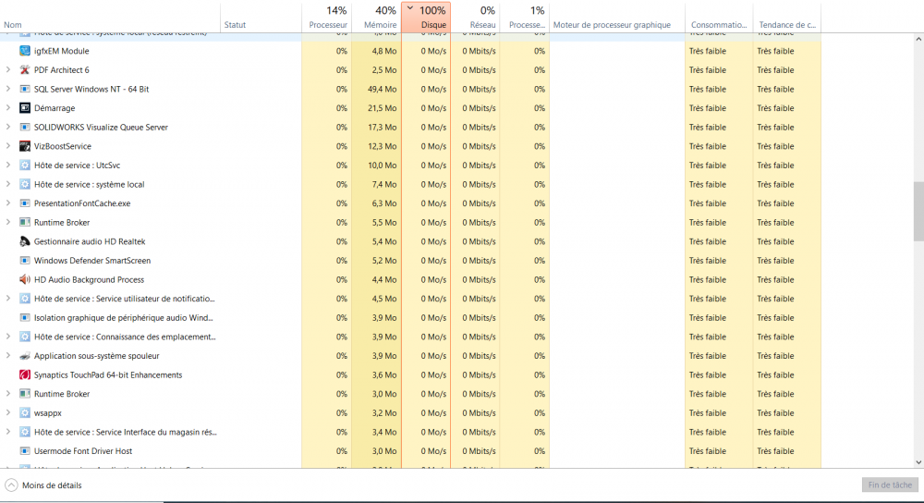Select the HD Audio Background Process speaker icon
The width and height of the screenshot is (924, 503).
click(25, 279)
